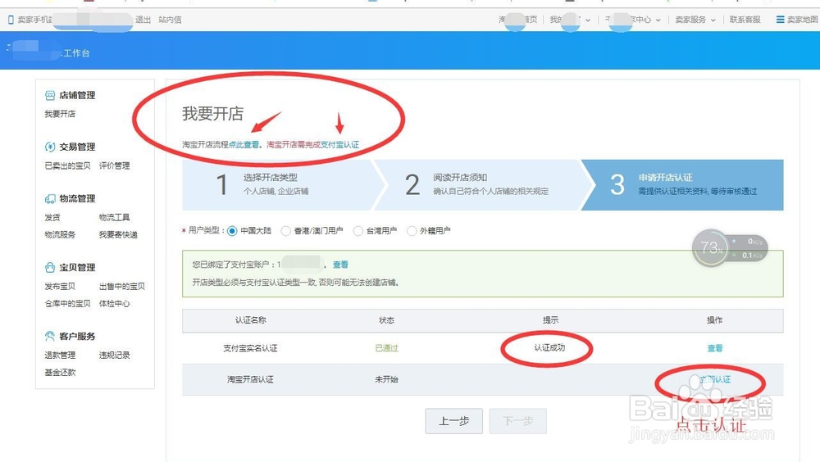Select the 中国大陆 user type radio
Screen dimensions: 820x462
(x=232, y=231)
